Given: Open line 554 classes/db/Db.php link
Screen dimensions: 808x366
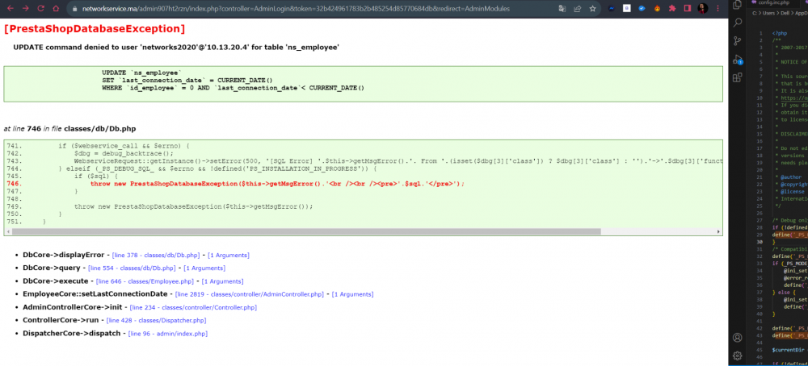Looking at the screenshot, I should pyautogui.click(x=132, y=268).
